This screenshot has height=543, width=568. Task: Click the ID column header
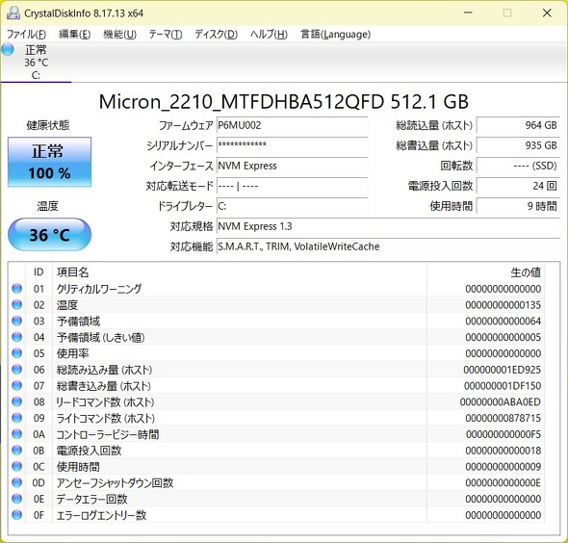tap(39, 272)
